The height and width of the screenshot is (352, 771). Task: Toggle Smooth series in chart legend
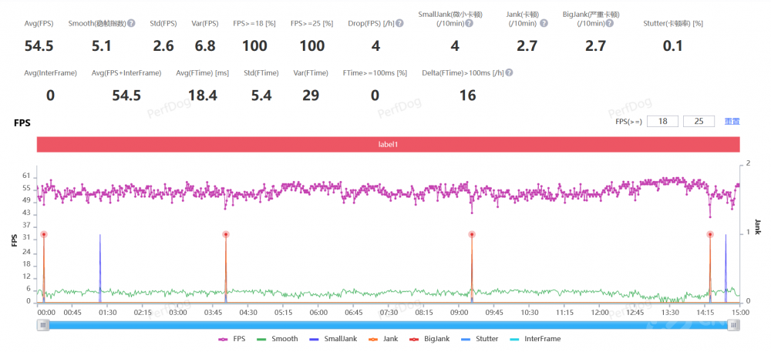click(278, 339)
